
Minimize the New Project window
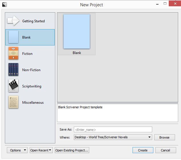click(x=157, y=4)
